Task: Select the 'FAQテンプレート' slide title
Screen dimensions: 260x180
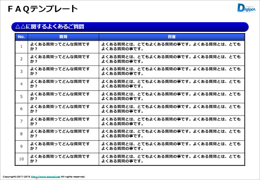Action: point(43,8)
